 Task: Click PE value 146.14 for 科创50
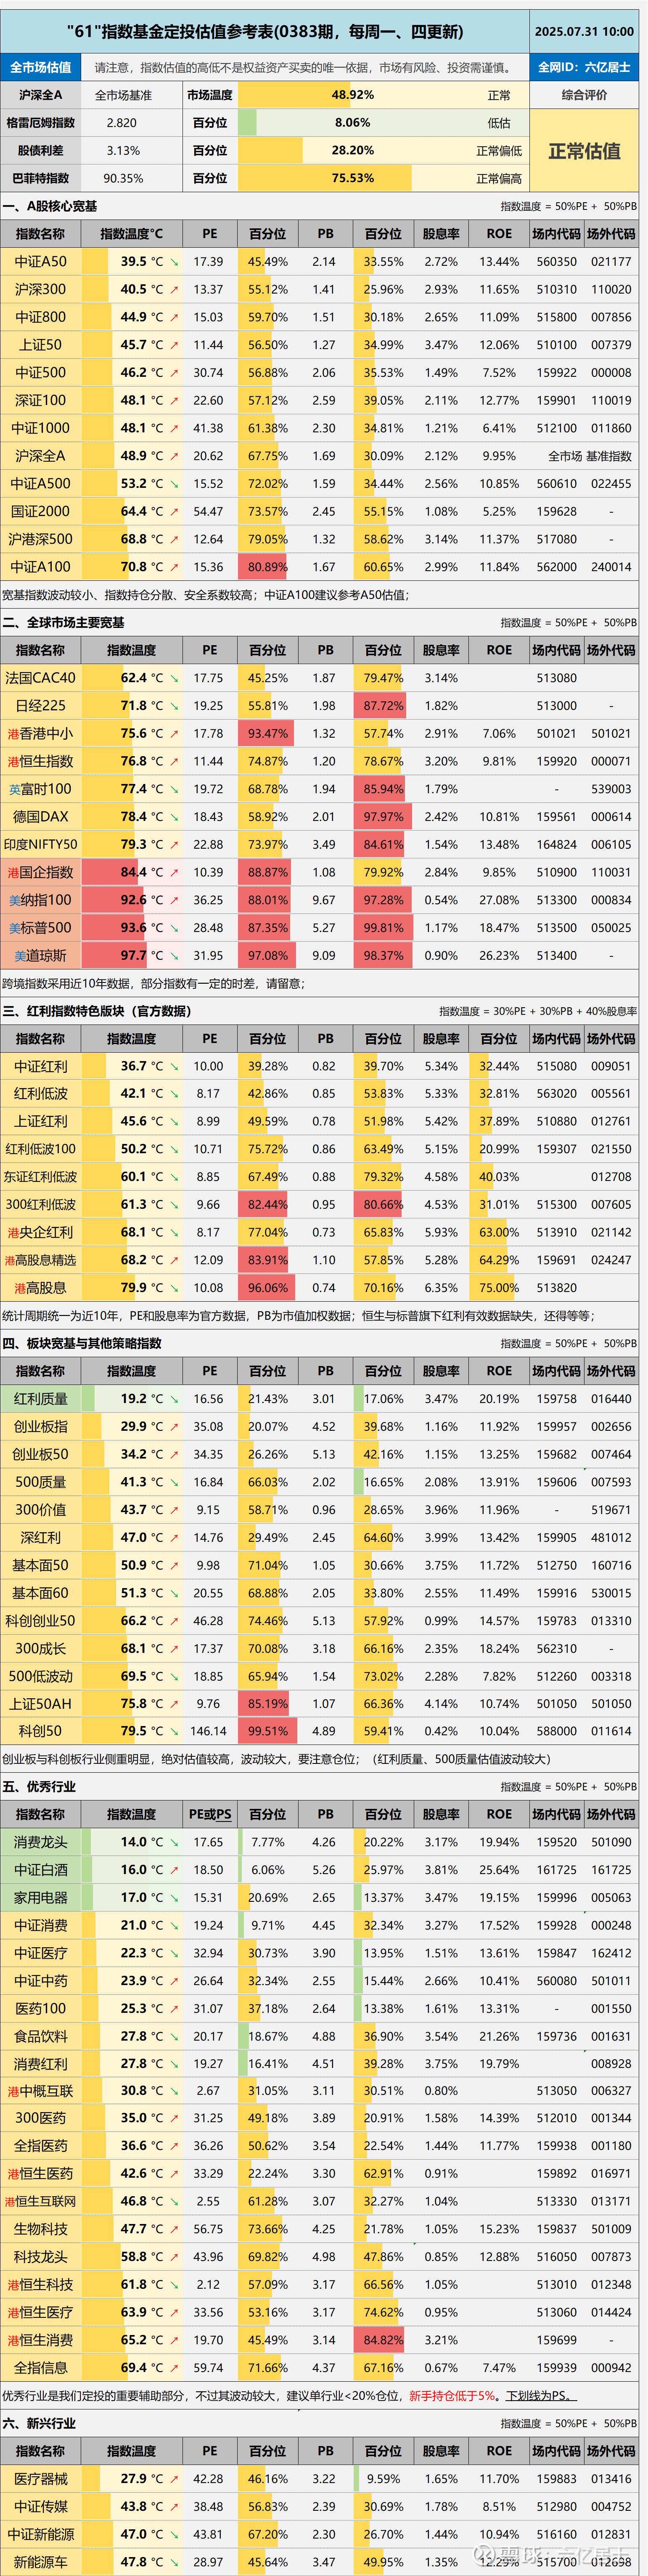point(208,1731)
